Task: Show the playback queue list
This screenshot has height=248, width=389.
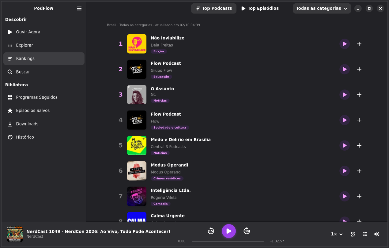Action: coord(365,234)
